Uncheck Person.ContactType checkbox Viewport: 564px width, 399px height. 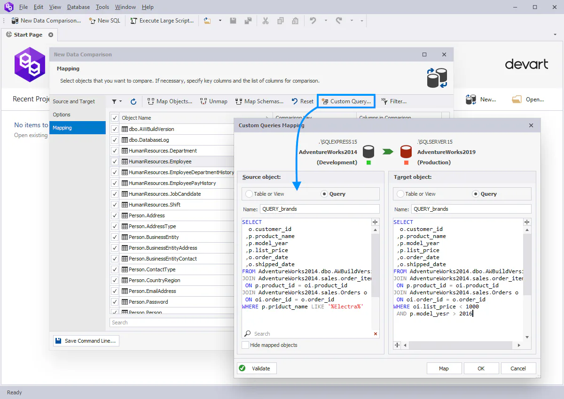coord(115,269)
